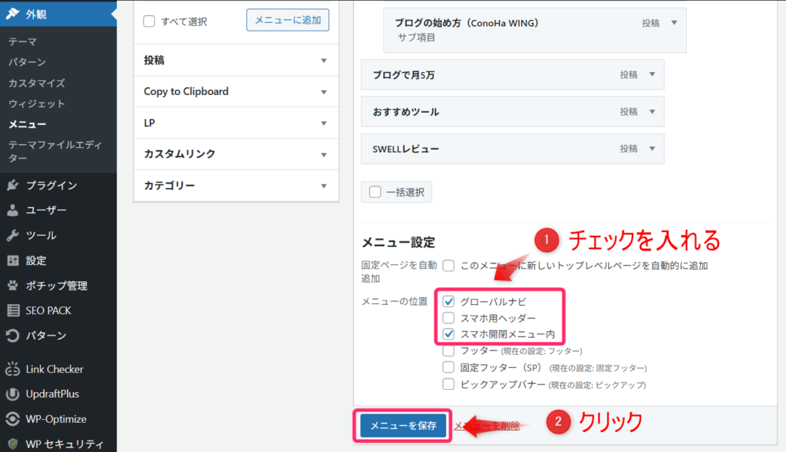
Task: Select the ブログで月5万 menu item bar
Action: (491, 75)
